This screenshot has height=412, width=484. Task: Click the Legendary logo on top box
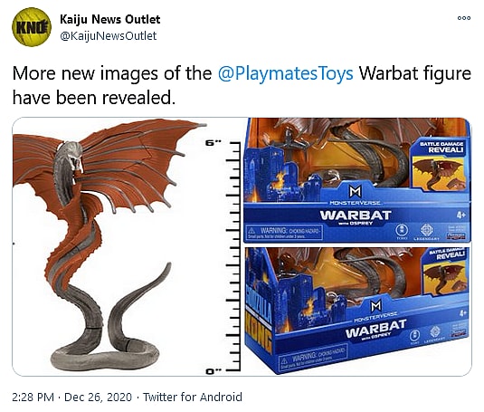point(427,232)
